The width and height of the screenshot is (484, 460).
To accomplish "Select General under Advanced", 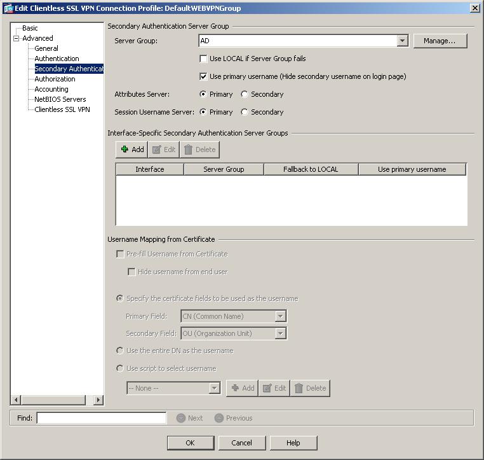I will 46,48.
